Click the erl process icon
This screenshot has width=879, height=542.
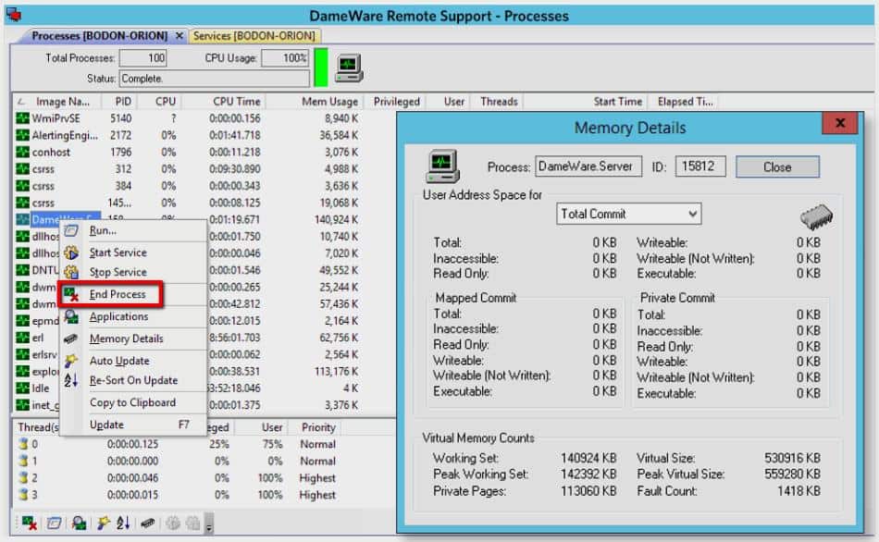point(22,338)
